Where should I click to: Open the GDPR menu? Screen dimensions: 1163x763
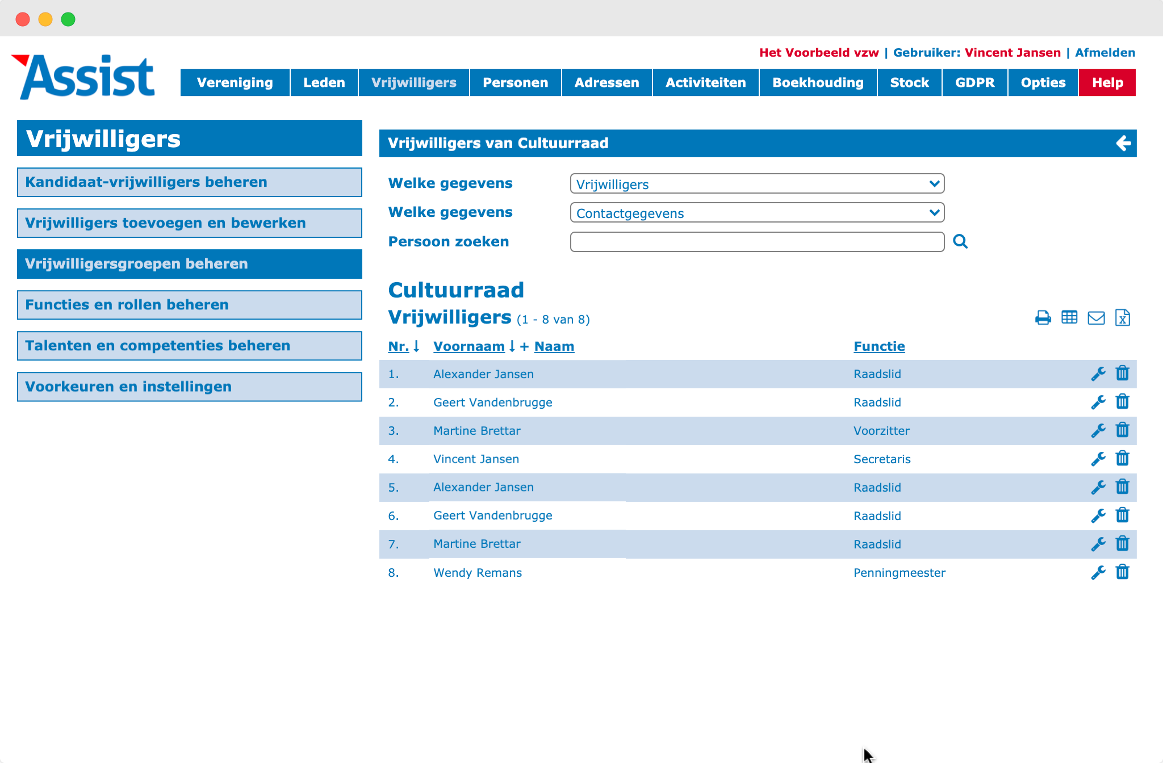pos(975,82)
